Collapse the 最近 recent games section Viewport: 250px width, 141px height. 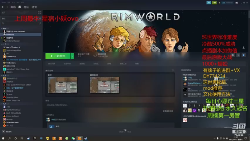[2, 29]
